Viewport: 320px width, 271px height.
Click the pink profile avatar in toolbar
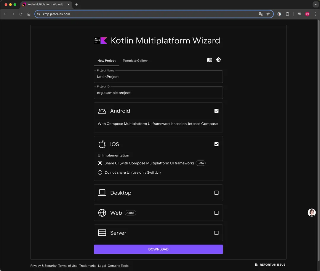307,14
